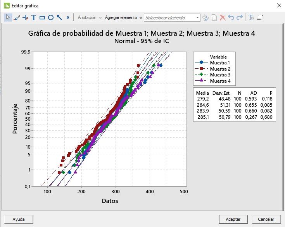Click Muestra 4 in the legend
The height and width of the screenshot is (227, 285).
(220, 81)
